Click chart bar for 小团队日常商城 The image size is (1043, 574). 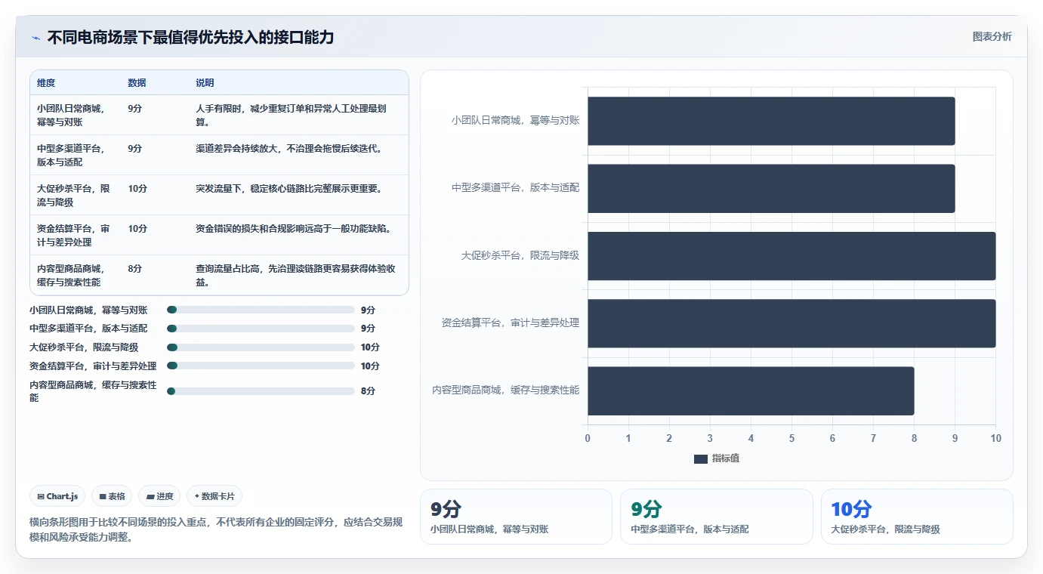[771, 121]
